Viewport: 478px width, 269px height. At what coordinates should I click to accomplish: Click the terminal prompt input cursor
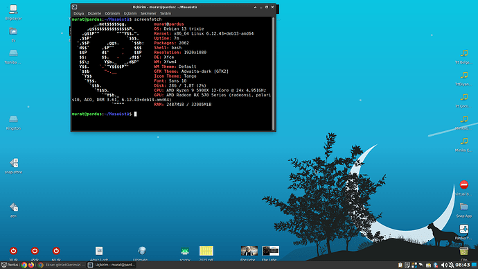pyautogui.click(x=135, y=114)
